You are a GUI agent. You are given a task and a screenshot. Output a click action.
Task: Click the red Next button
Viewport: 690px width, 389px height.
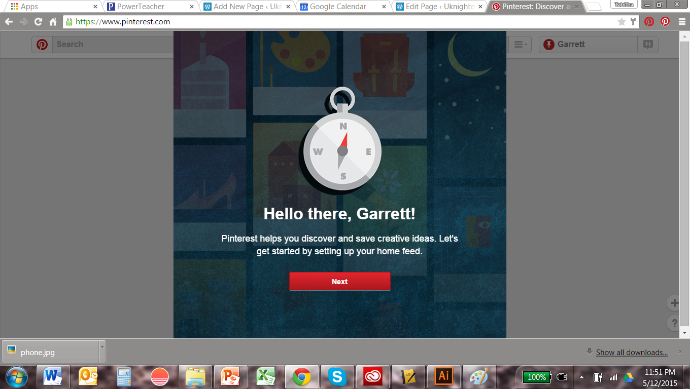coord(339,282)
